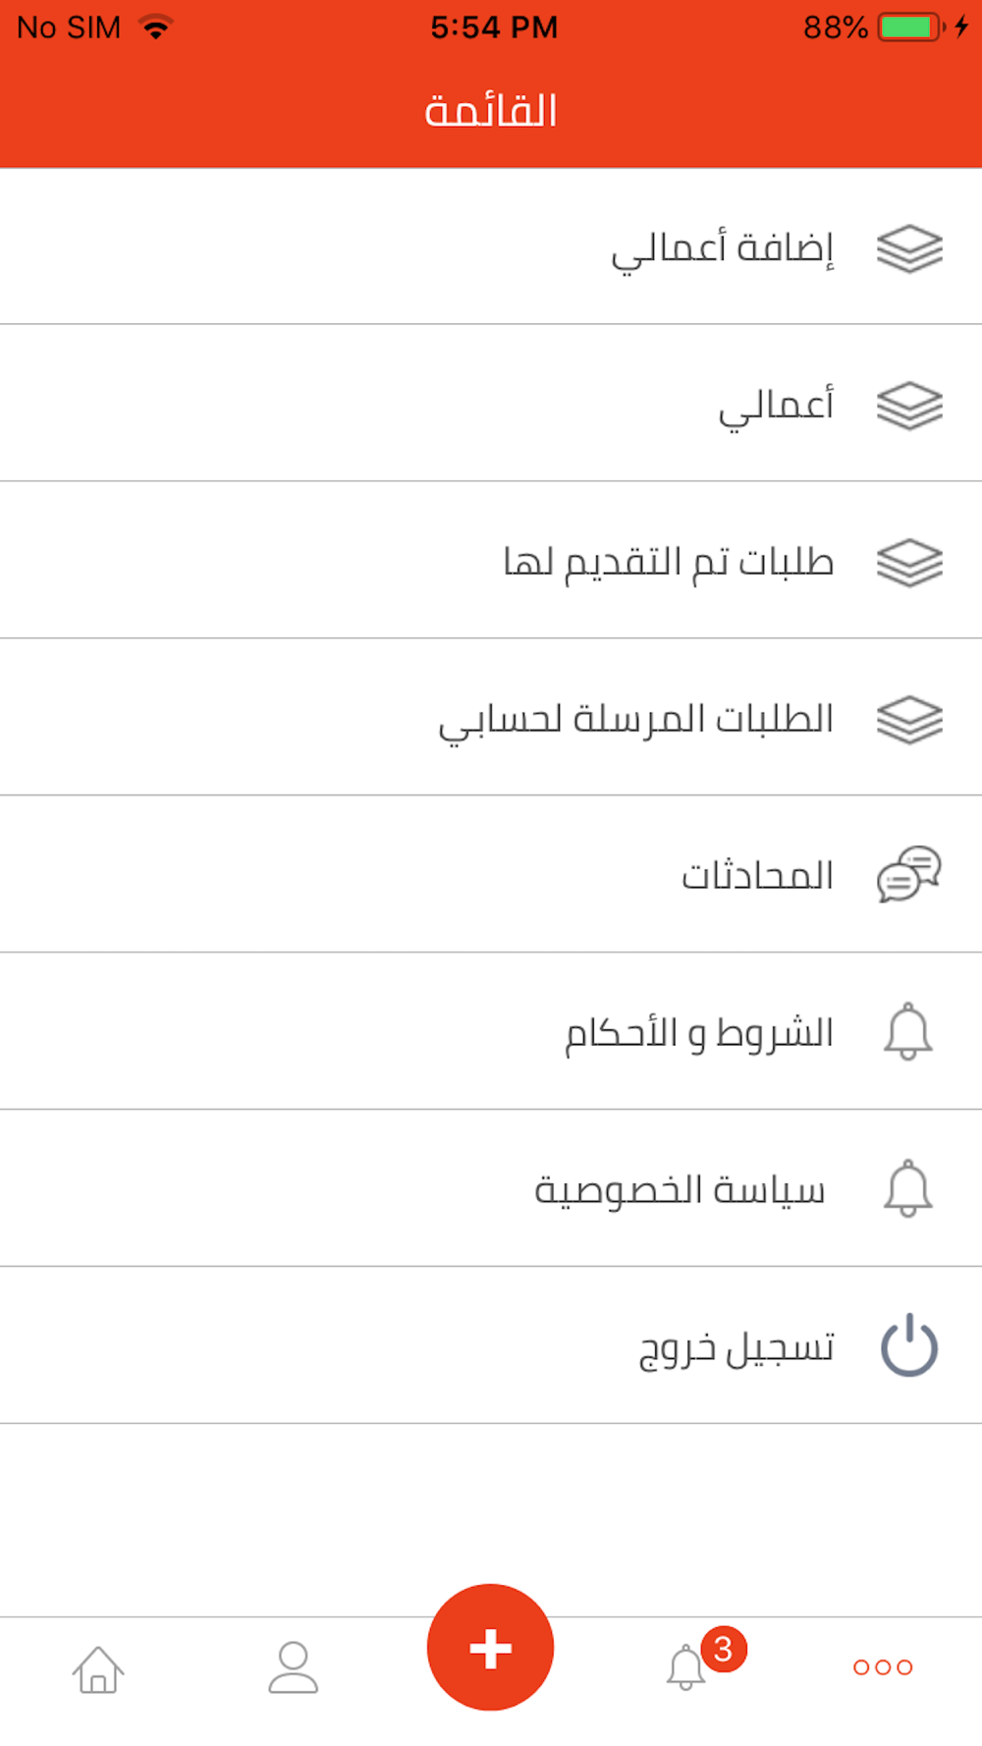Tap the layers icon beside أعمالي
The height and width of the screenshot is (1746, 982).
point(909,406)
